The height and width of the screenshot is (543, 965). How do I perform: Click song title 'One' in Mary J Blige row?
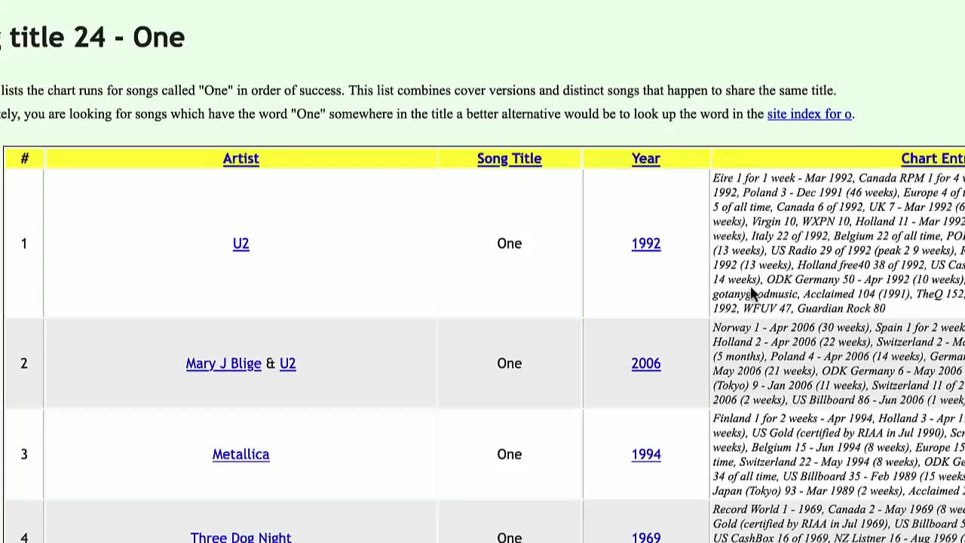tap(509, 364)
